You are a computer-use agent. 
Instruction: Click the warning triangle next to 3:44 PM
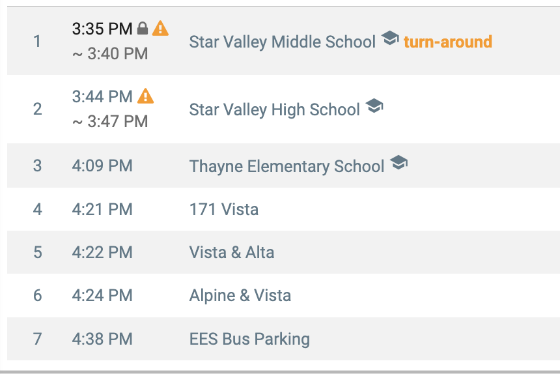[x=146, y=96]
